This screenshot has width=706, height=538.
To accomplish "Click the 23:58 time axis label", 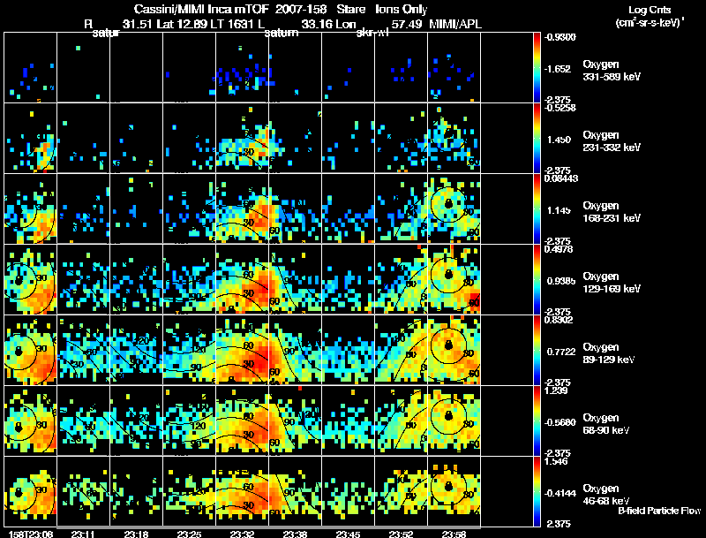I will tap(454, 534).
